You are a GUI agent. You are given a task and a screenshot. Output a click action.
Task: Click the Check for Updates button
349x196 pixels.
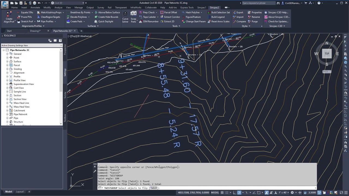276,22
